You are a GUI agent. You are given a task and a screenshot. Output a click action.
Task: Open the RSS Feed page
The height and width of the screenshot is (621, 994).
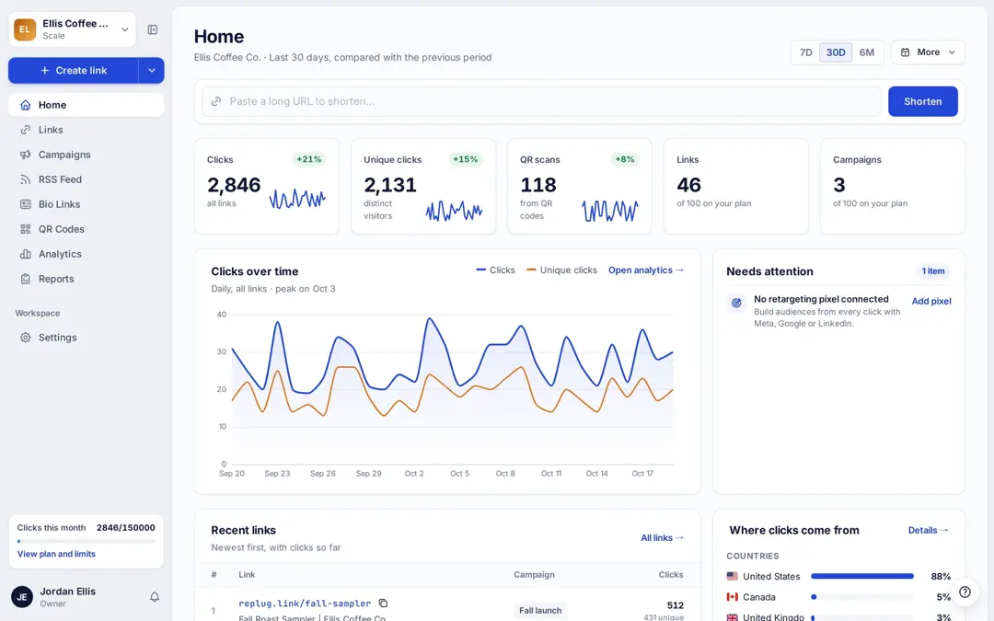point(87,179)
